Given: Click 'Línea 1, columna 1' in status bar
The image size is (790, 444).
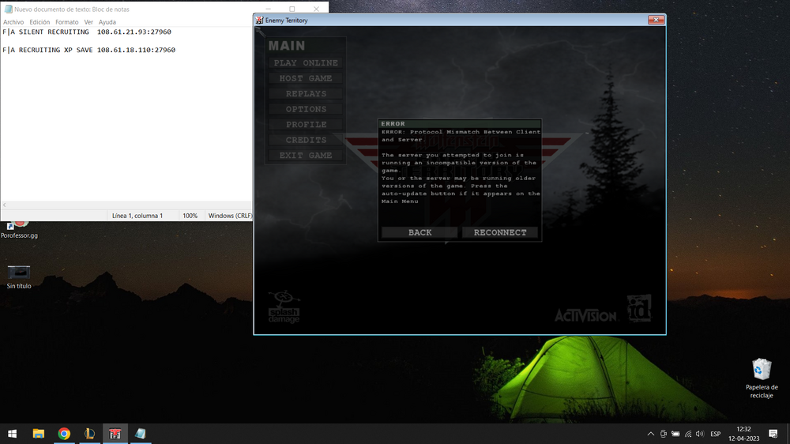Looking at the screenshot, I should (x=137, y=216).
